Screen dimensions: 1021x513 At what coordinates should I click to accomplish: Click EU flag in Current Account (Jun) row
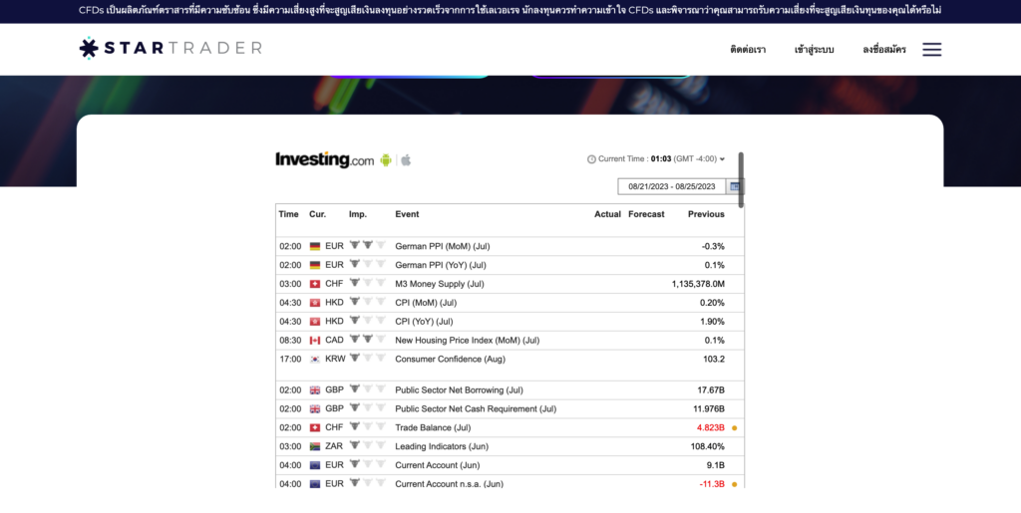[315, 465]
